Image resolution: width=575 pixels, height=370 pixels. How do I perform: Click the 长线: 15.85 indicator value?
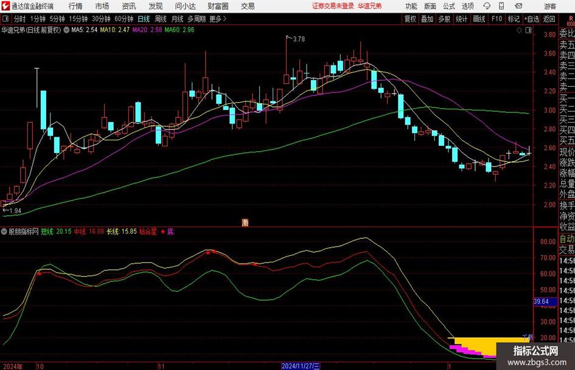122,231
